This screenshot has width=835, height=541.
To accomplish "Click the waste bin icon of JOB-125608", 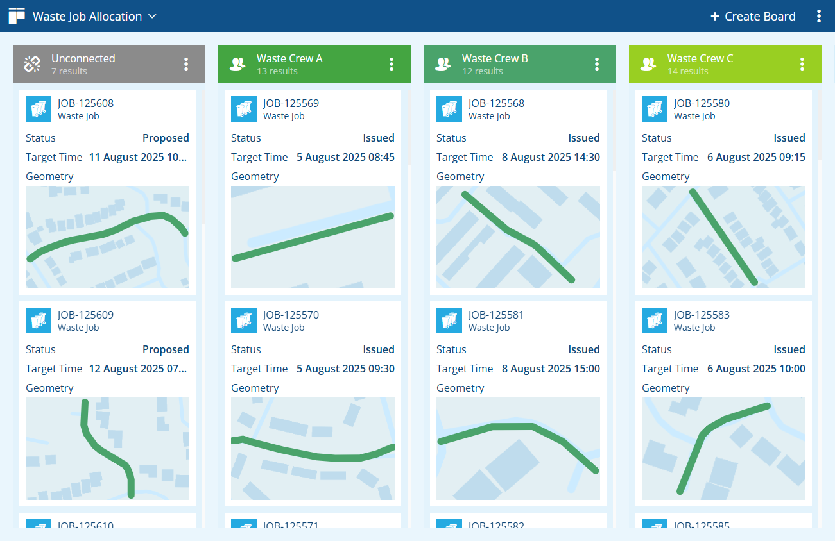I will coord(39,109).
